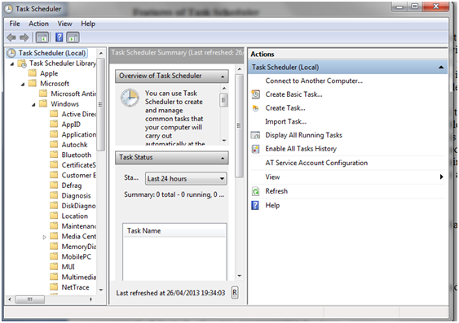Screen dimensions: 459x323
Task: Click the Enable All Tasks History icon
Action: pyautogui.click(x=255, y=149)
